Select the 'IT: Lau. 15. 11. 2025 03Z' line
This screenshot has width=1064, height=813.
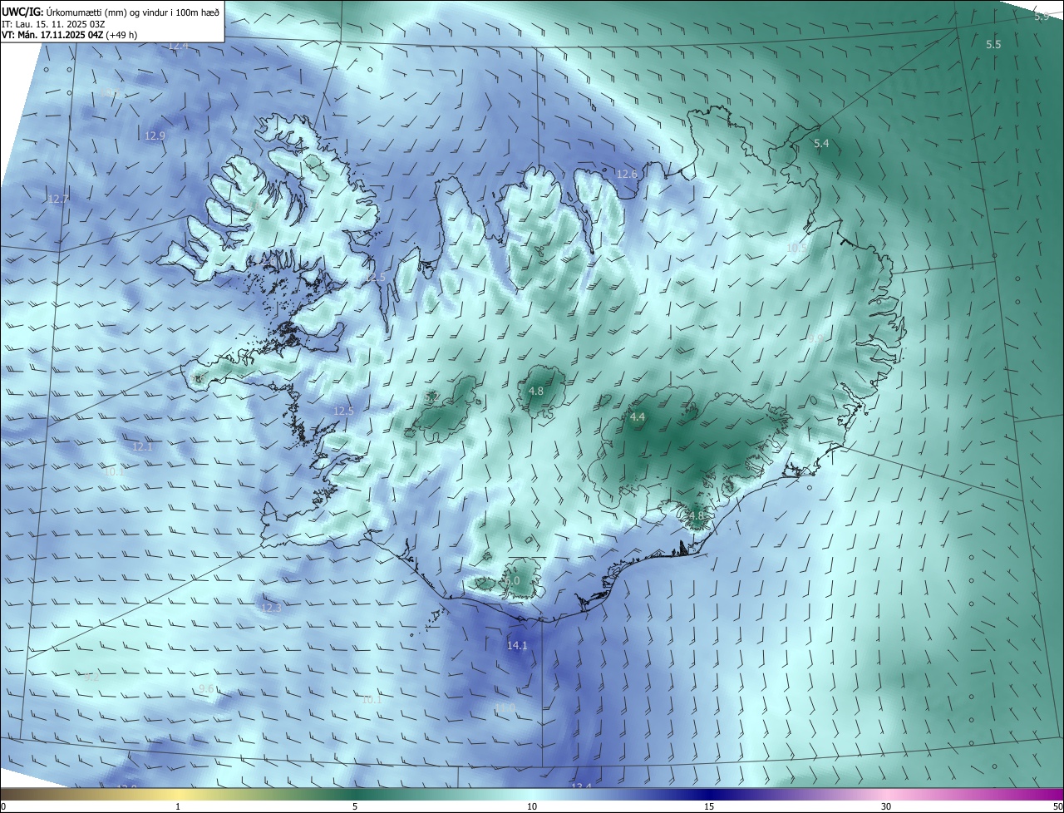52,24
